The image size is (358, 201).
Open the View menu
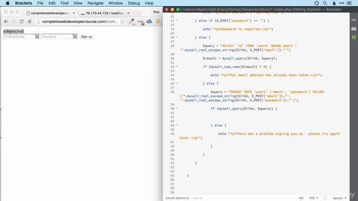click(x=78, y=3)
